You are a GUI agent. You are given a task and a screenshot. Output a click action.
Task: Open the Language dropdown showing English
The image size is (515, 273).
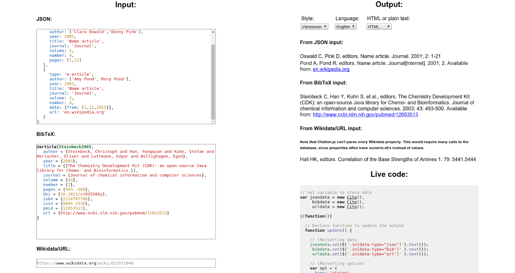345,27
